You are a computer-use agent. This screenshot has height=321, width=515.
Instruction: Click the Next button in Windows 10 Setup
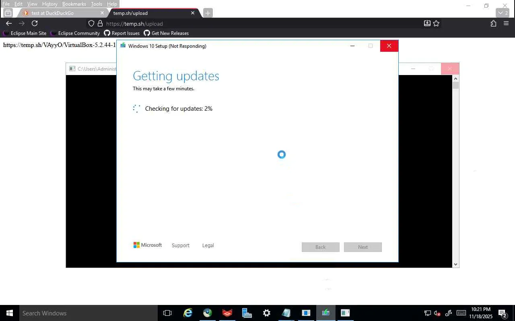[x=363, y=247]
